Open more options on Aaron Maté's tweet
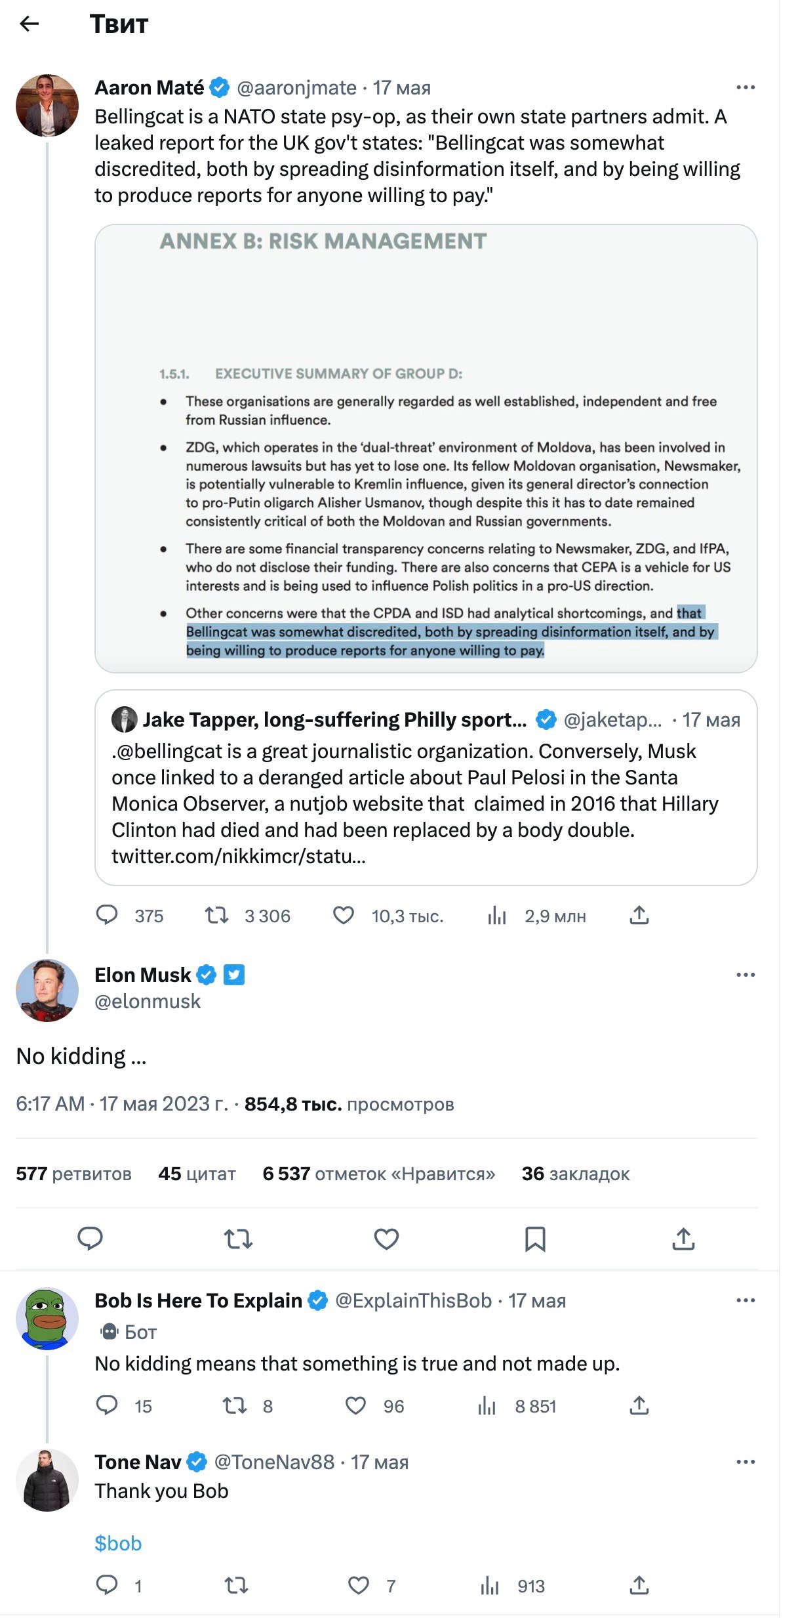This screenshot has height=1618, width=798. click(746, 87)
